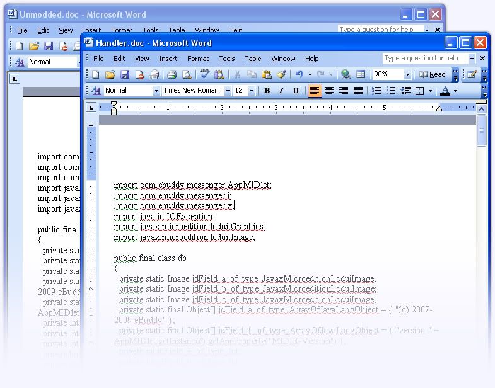Open Tools menu in Handler.doc window
Viewport: 495px width, 388px height.
pyautogui.click(x=227, y=59)
